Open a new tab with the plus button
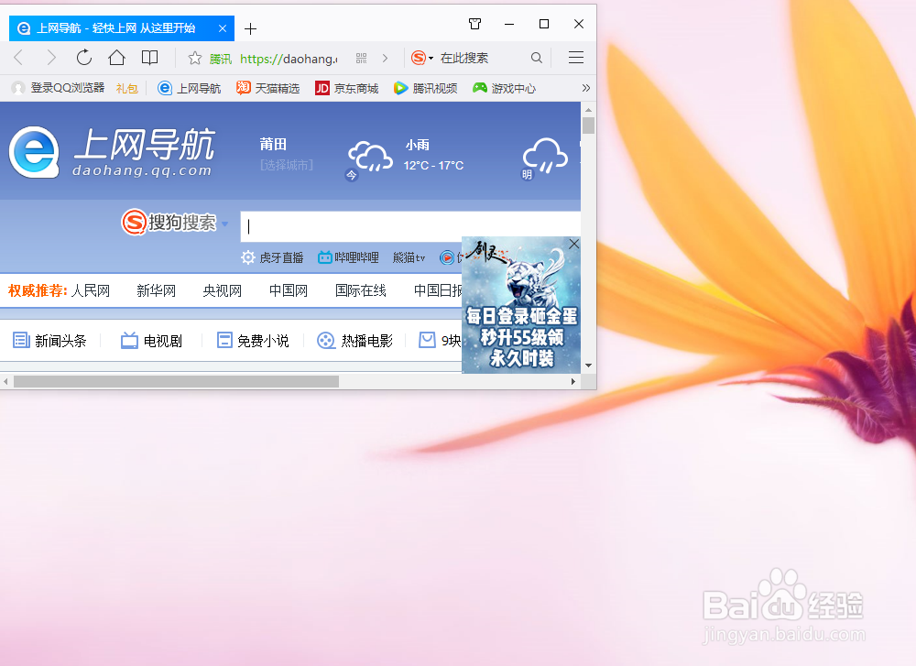Screen dimensions: 916x666 [250, 28]
